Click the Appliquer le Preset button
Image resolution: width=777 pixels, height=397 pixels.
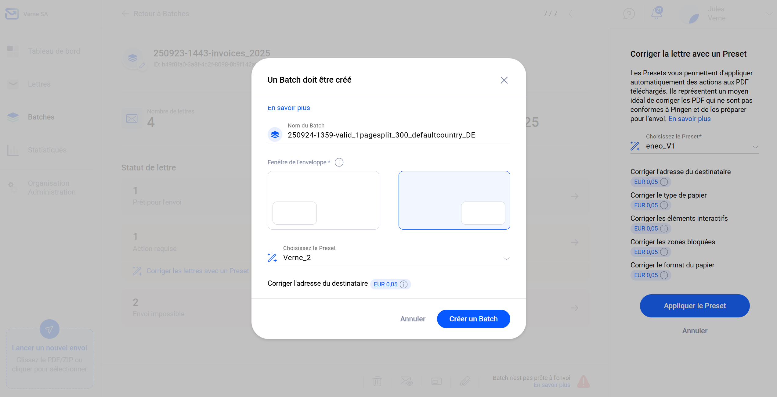(695, 306)
